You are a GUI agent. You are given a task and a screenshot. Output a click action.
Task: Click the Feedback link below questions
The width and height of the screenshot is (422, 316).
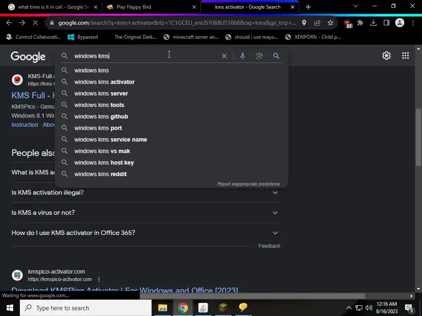[269, 246]
